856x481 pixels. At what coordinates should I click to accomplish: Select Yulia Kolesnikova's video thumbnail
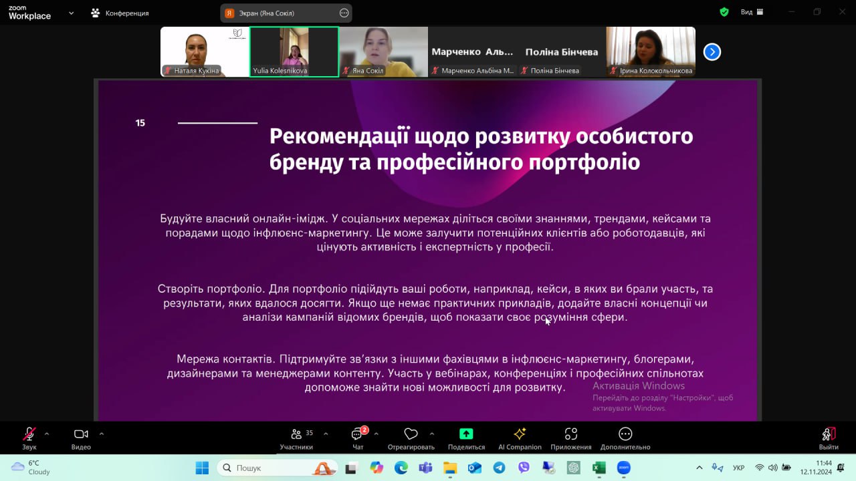pyautogui.click(x=294, y=51)
